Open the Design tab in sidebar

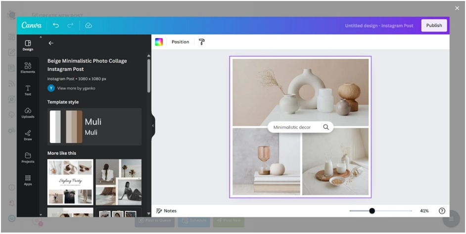(x=28, y=46)
